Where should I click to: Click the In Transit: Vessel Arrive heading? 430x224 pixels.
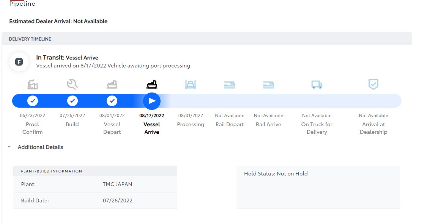pos(67,58)
